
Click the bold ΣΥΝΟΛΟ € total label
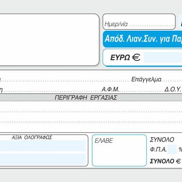pos(165,161)
